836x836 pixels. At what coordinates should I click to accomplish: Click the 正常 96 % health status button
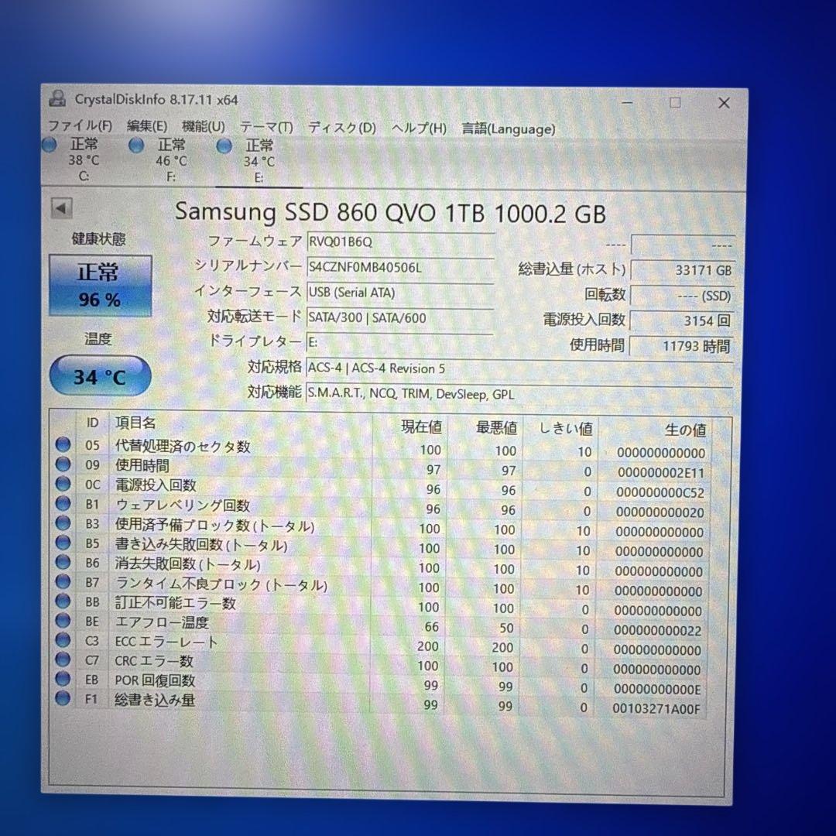point(100,286)
